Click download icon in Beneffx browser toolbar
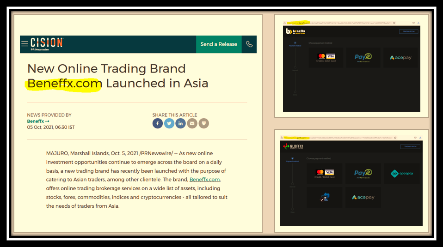Screen dimensions: 443x247 418,23
